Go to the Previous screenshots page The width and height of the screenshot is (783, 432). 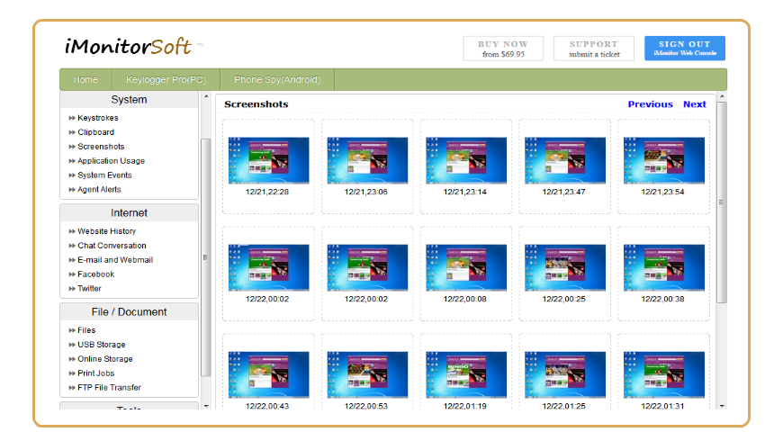650,104
